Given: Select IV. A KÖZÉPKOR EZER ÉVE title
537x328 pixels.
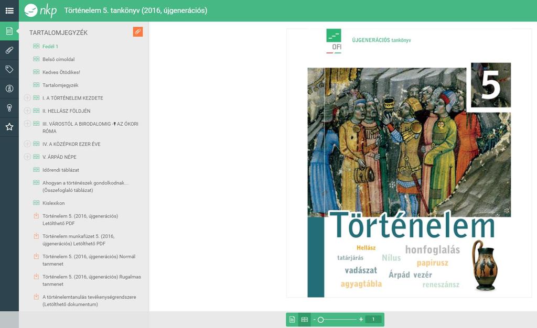Looking at the screenshot, I should [x=71, y=144].
